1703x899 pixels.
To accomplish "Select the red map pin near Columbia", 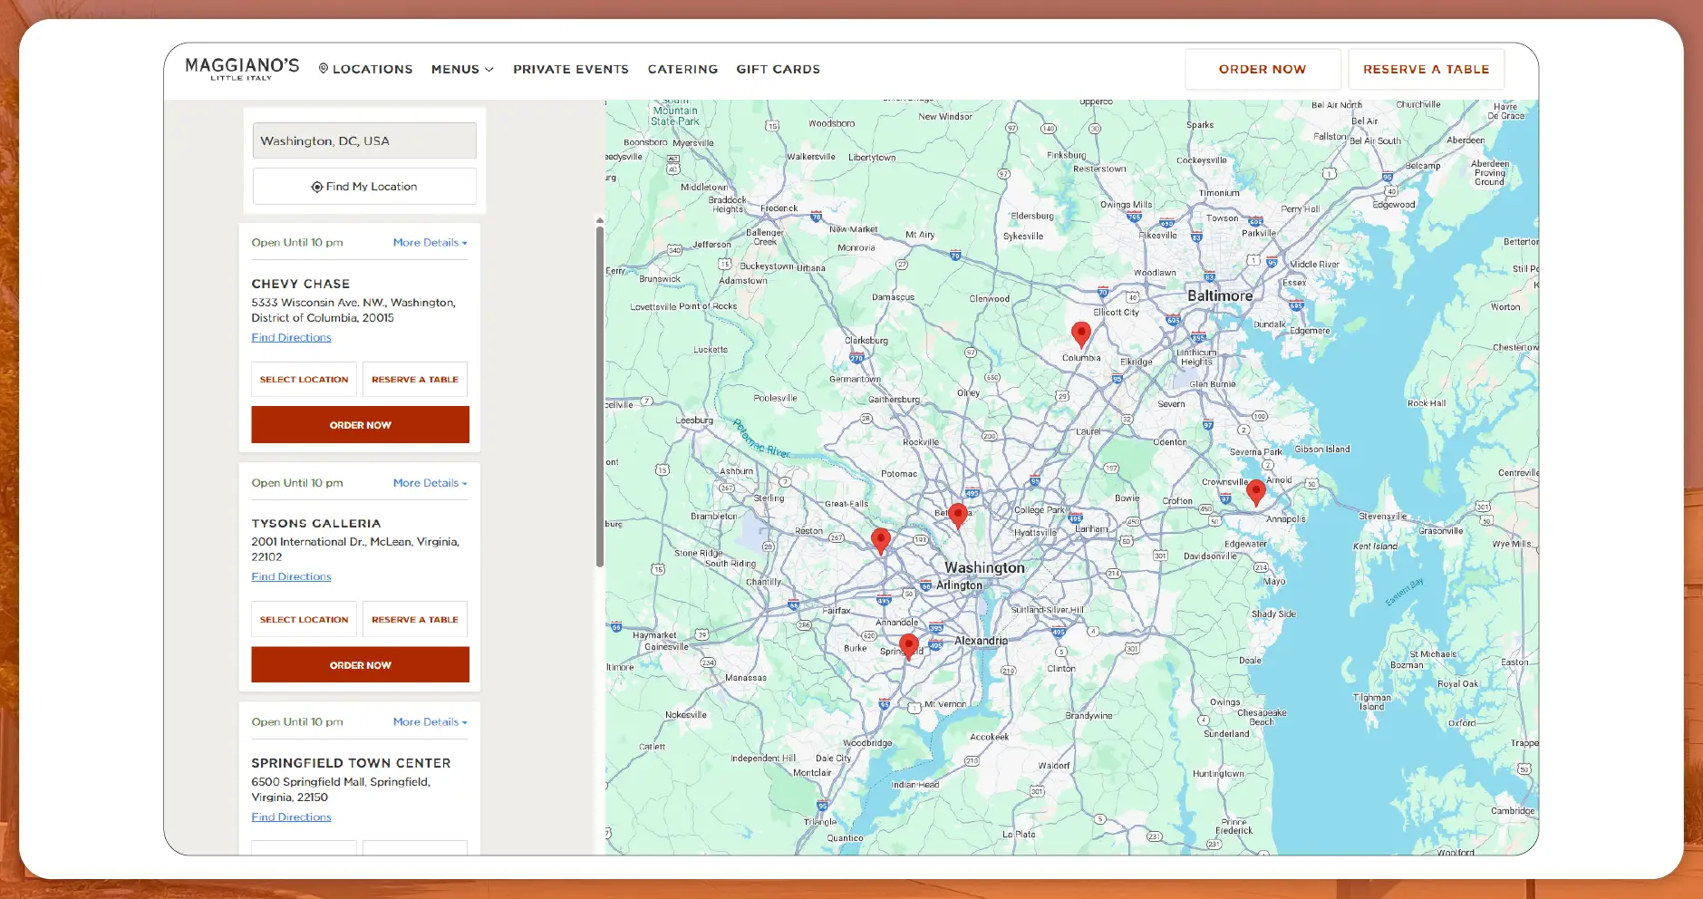I will tap(1081, 333).
